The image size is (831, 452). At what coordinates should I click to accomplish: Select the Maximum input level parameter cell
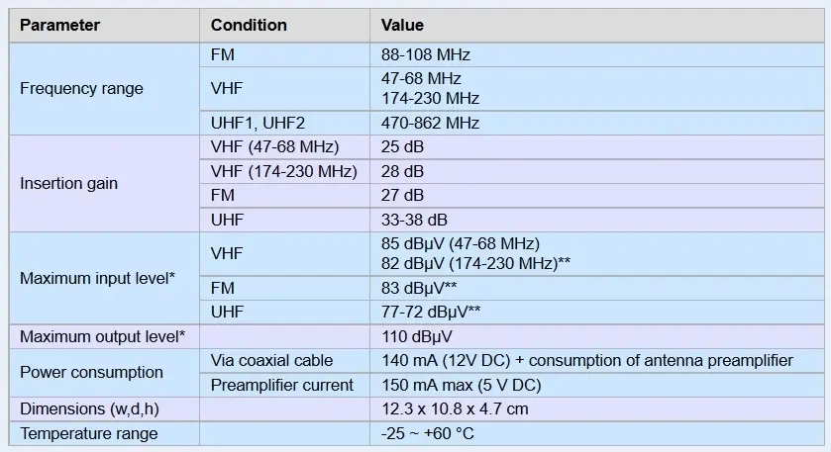click(104, 278)
